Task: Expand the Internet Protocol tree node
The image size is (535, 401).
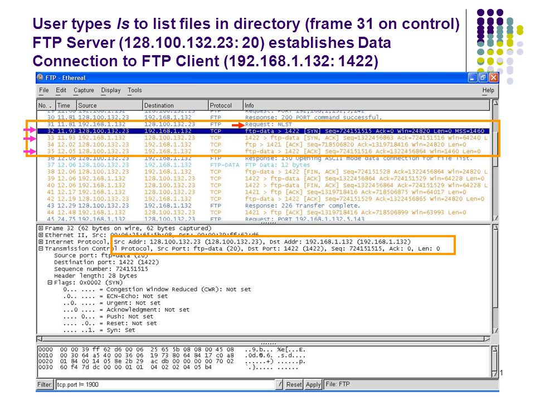Action: tap(41, 242)
